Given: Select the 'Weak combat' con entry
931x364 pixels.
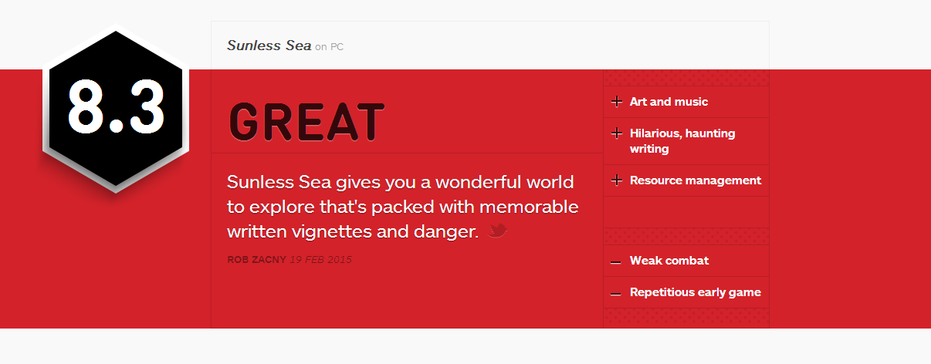Looking at the screenshot, I should 669,261.
